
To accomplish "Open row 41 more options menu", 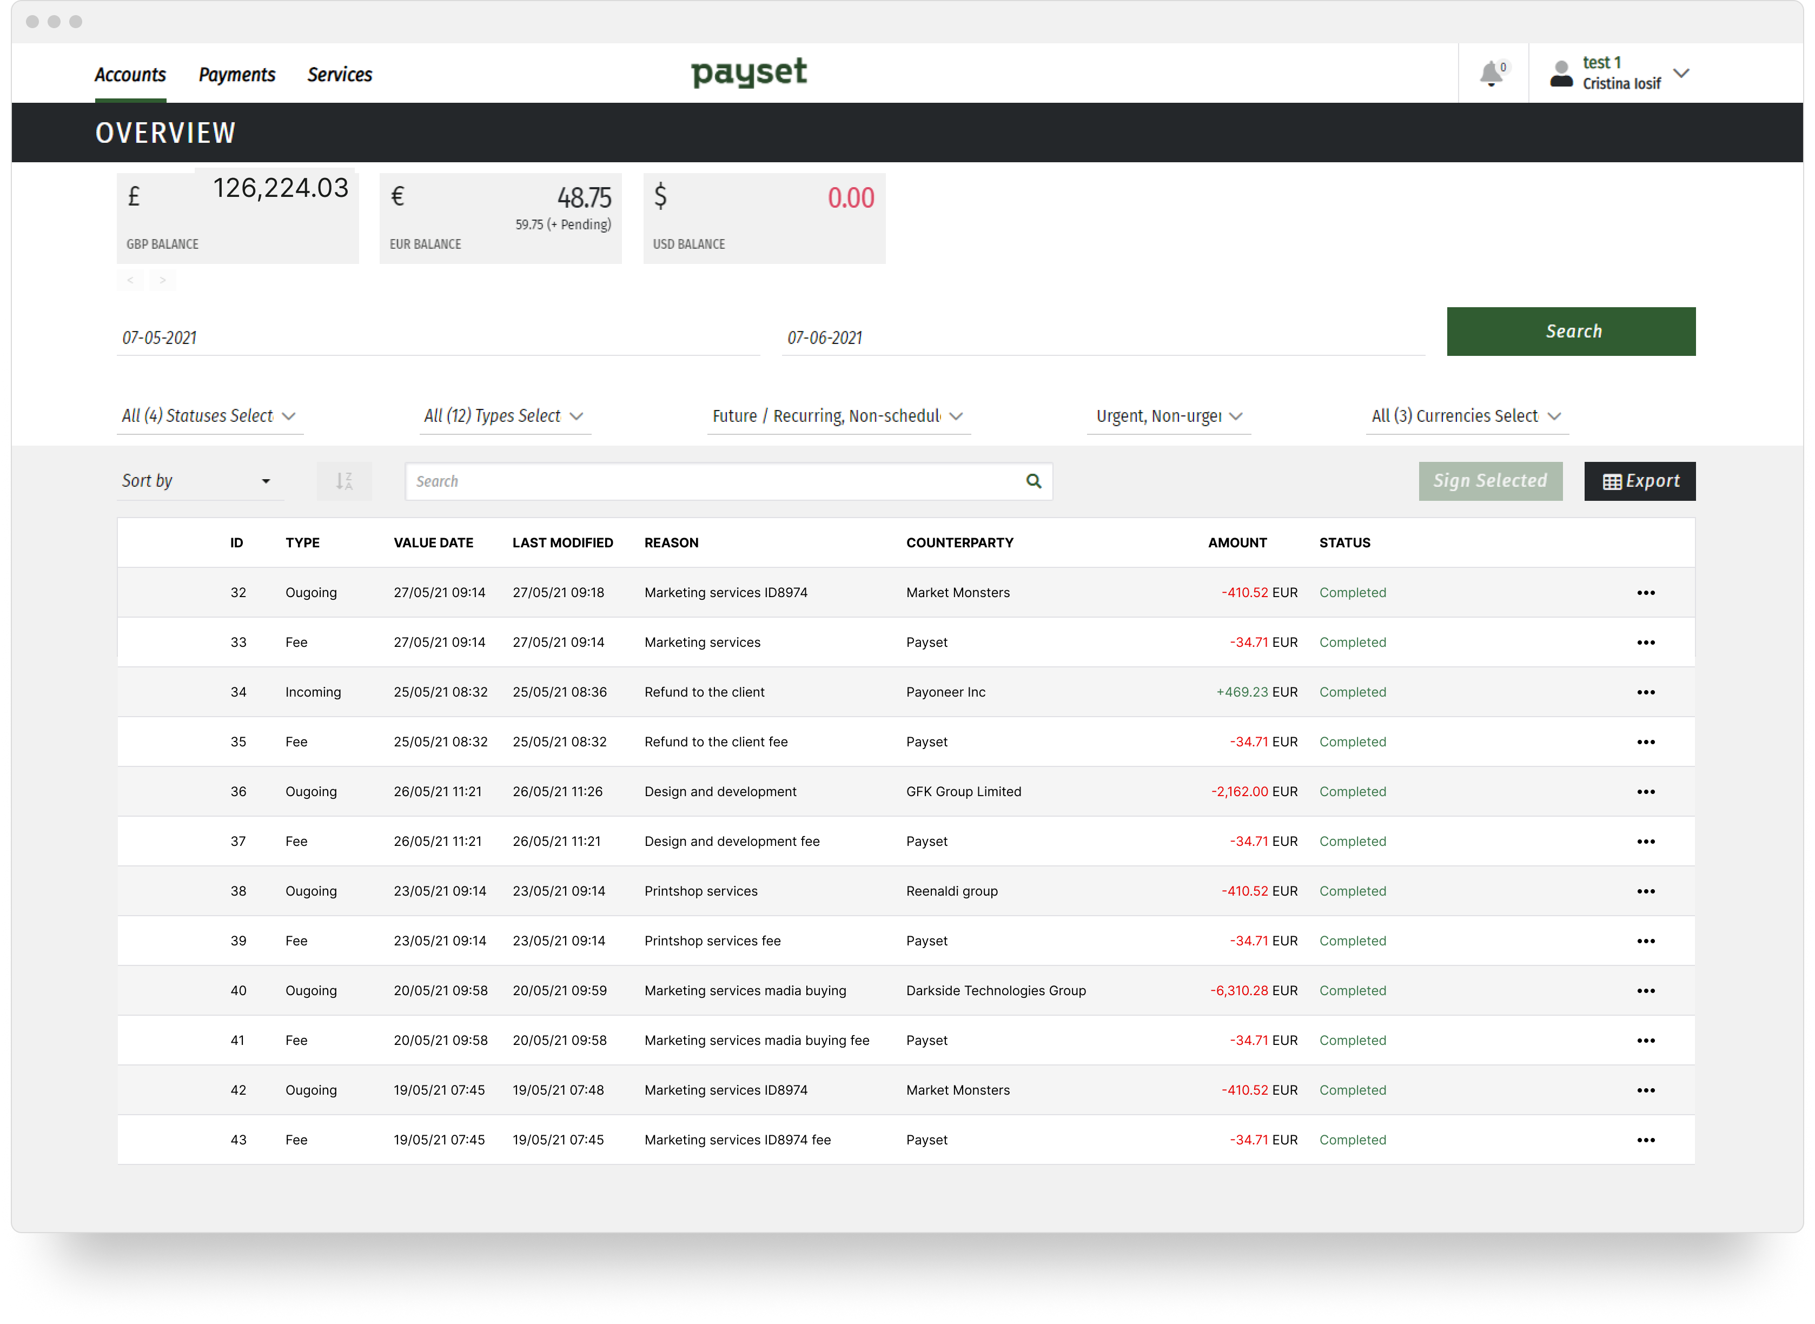I will [x=1646, y=1040].
